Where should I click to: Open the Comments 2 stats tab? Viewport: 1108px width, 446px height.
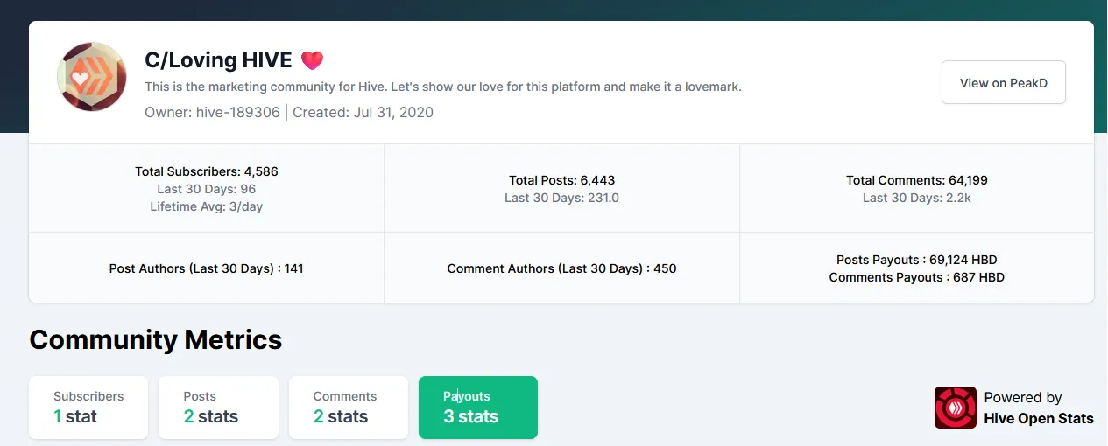point(348,408)
